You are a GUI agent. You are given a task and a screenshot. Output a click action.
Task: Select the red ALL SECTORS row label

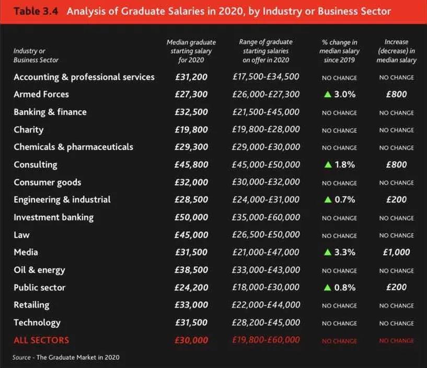click(x=41, y=340)
